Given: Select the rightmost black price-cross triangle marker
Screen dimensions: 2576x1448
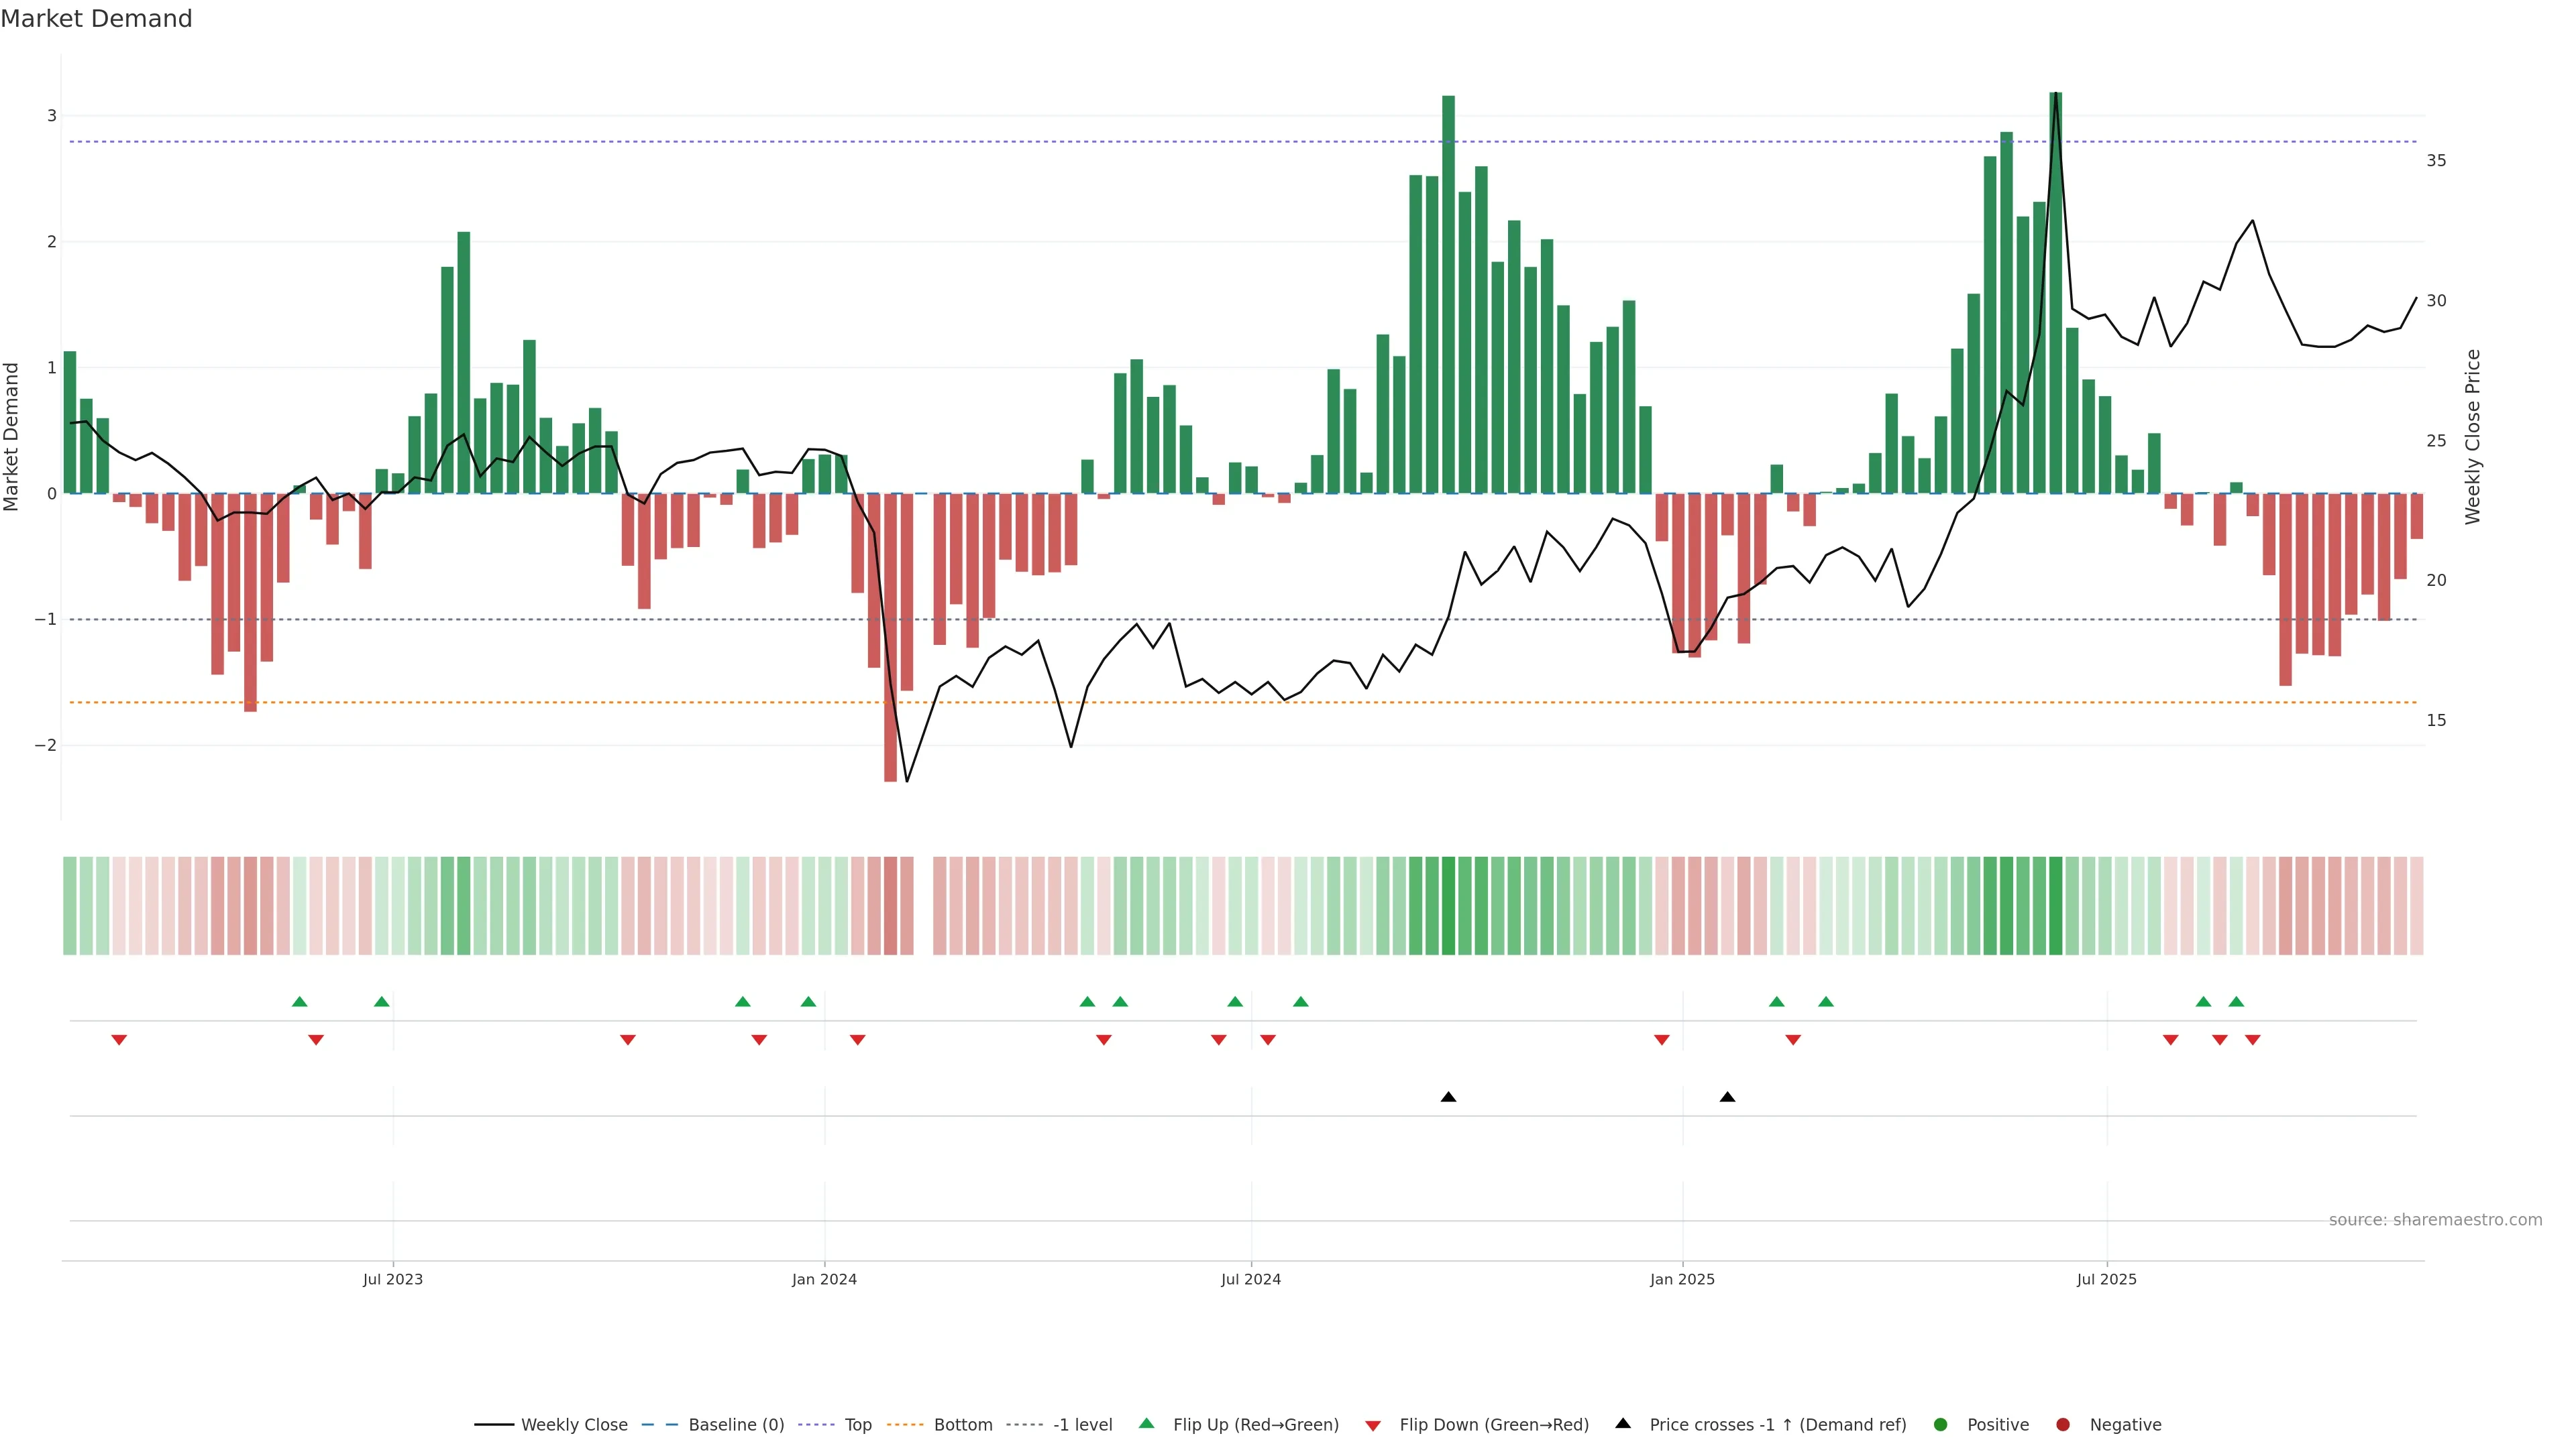Looking at the screenshot, I should point(1727,1096).
